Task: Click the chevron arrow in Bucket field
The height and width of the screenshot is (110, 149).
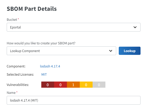Action: (135, 27)
